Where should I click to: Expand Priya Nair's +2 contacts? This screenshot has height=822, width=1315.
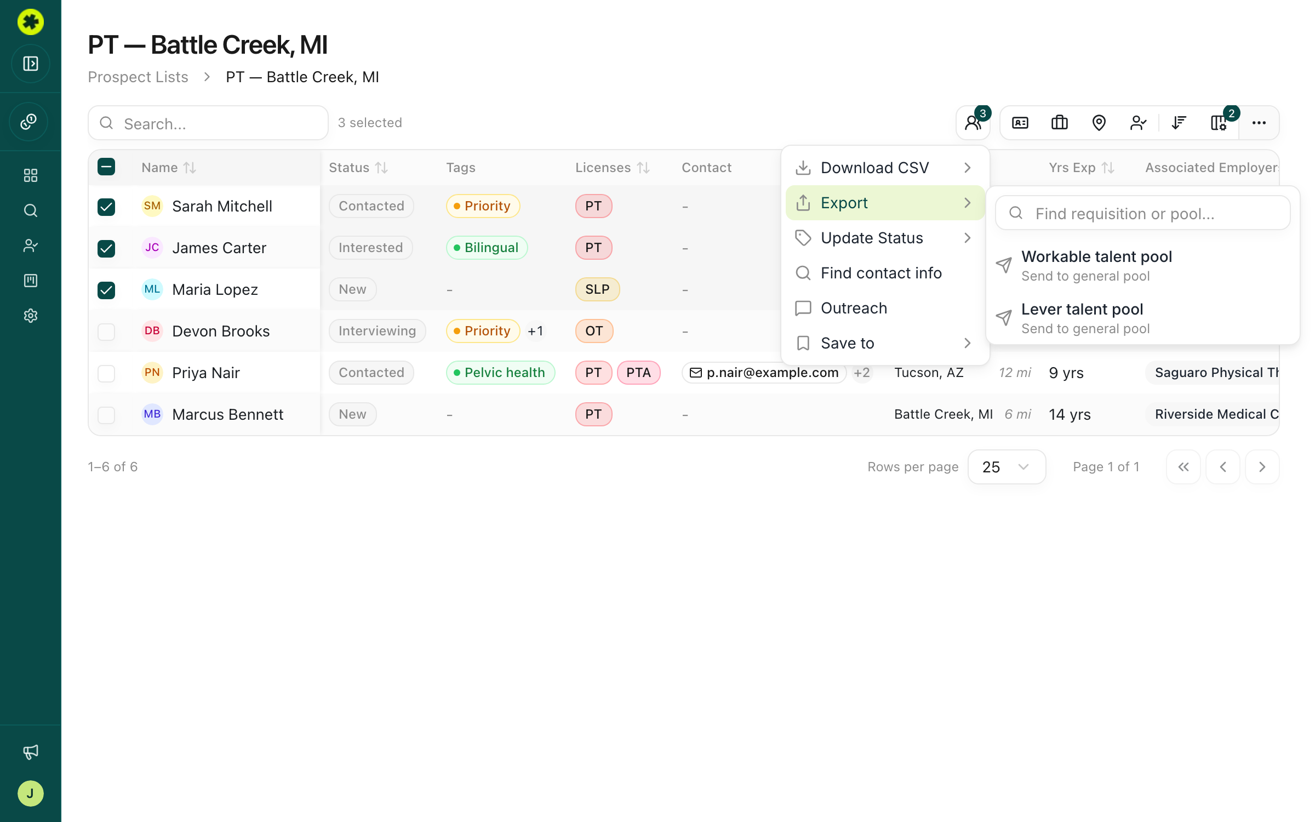point(862,373)
